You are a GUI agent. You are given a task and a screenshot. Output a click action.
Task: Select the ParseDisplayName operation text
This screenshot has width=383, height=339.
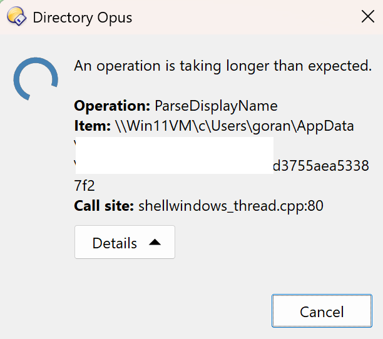(x=216, y=106)
